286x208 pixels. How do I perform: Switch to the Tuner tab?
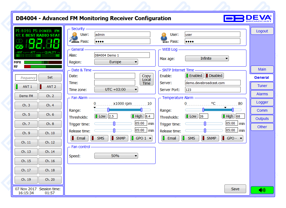tap(262, 86)
